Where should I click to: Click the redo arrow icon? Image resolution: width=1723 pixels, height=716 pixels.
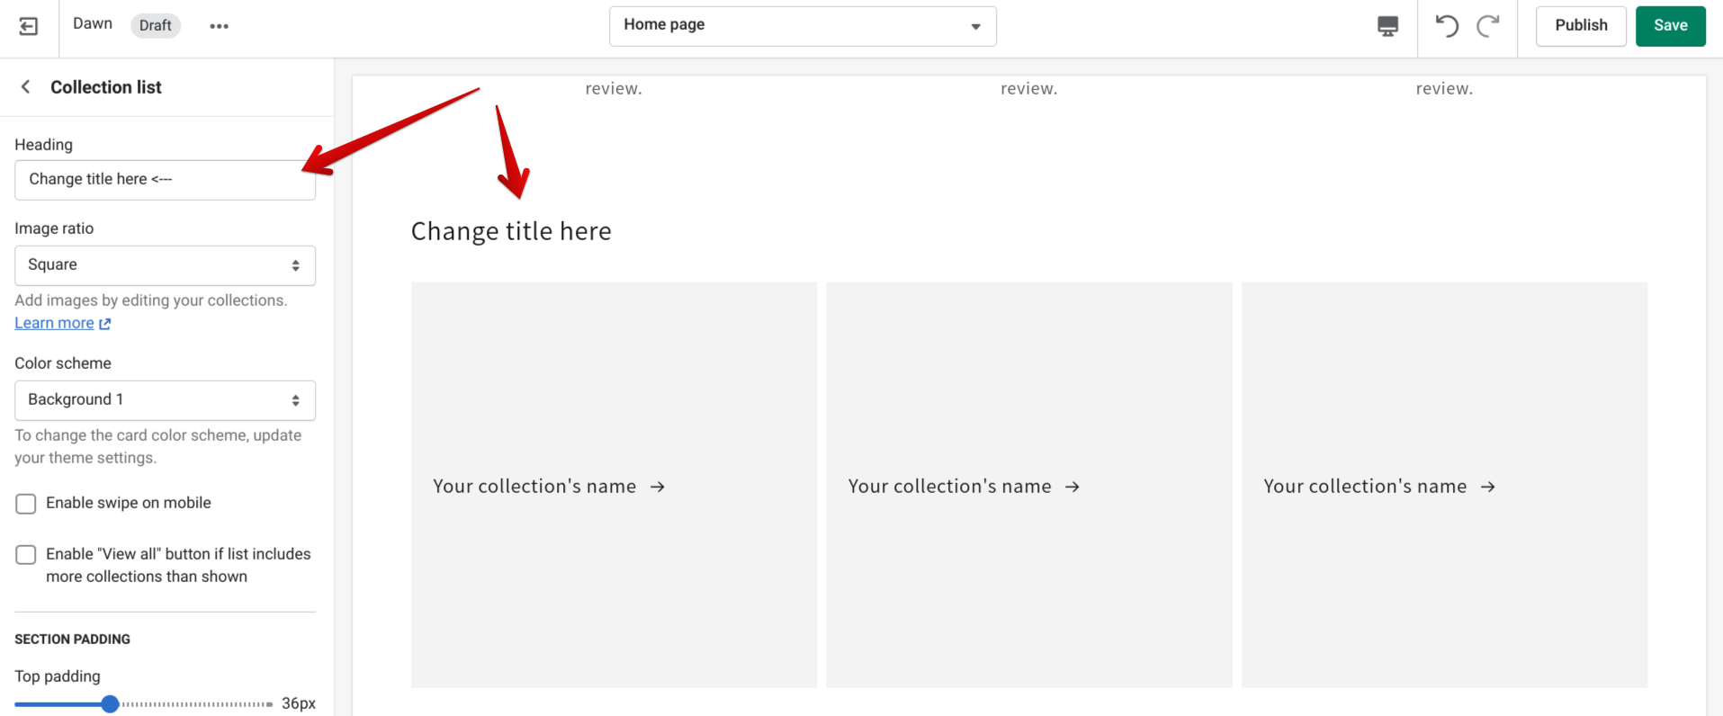pyautogui.click(x=1488, y=26)
